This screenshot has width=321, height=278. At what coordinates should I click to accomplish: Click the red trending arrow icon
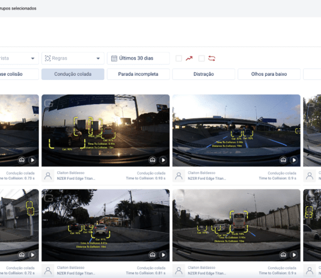click(x=189, y=58)
